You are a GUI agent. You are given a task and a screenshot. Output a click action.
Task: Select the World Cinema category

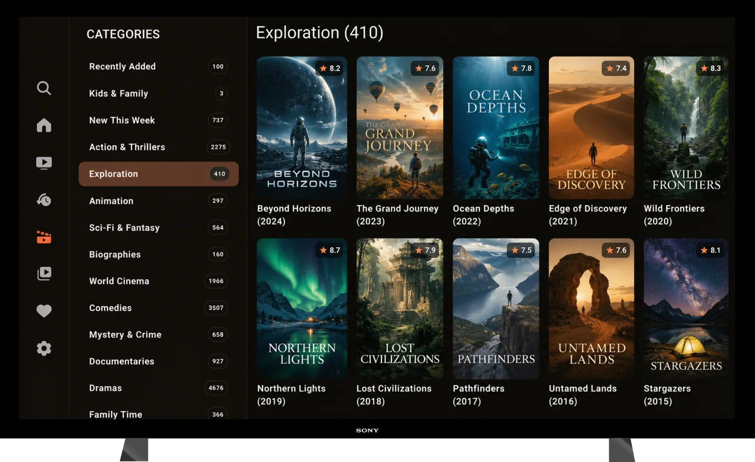pyautogui.click(x=159, y=281)
